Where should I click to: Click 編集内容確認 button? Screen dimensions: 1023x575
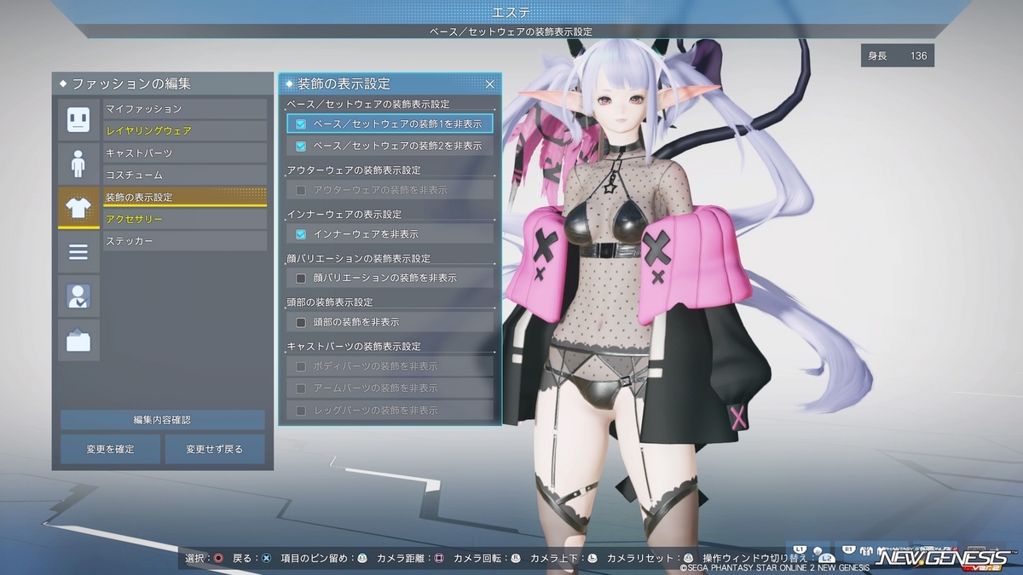(x=162, y=420)
